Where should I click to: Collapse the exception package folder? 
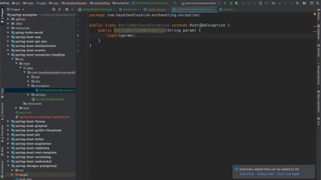(29, 85)
